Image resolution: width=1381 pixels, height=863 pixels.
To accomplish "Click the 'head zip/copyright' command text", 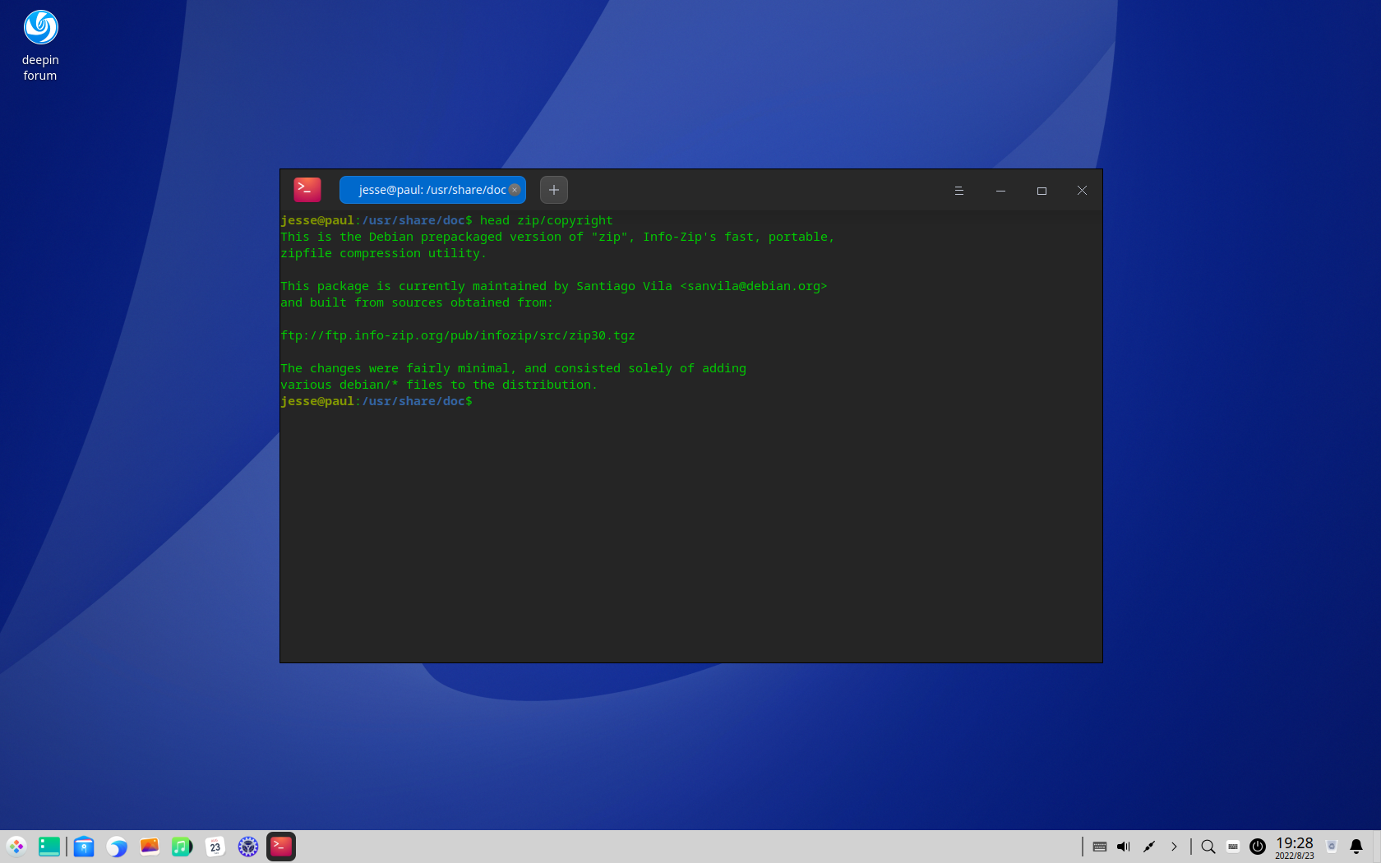I will pos(546,220).
